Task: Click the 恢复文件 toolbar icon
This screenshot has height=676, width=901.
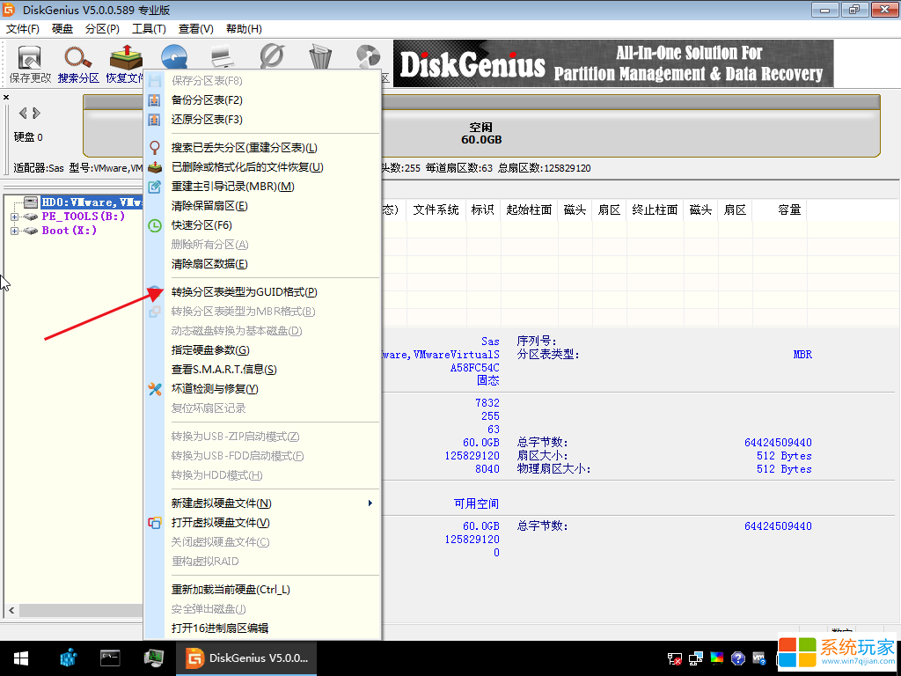Action: (125, 58)
